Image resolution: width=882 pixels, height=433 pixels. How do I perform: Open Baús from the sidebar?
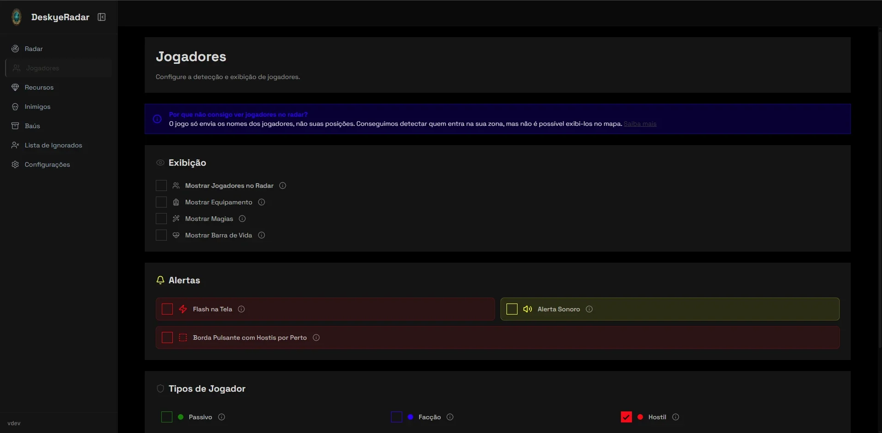pos(58,126)
